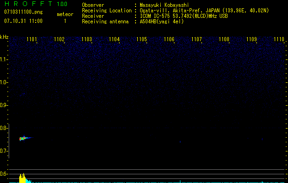This screenshot has width=288, height=183.
Task: Select the filename 0710311100.png
Action: click(x=23, y=12)
